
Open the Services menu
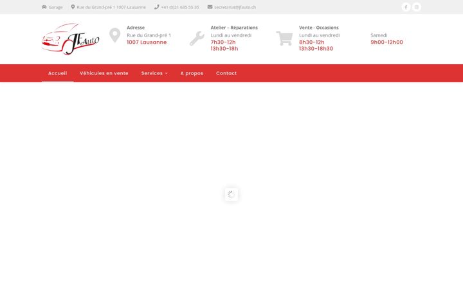[x=152, y=73]
